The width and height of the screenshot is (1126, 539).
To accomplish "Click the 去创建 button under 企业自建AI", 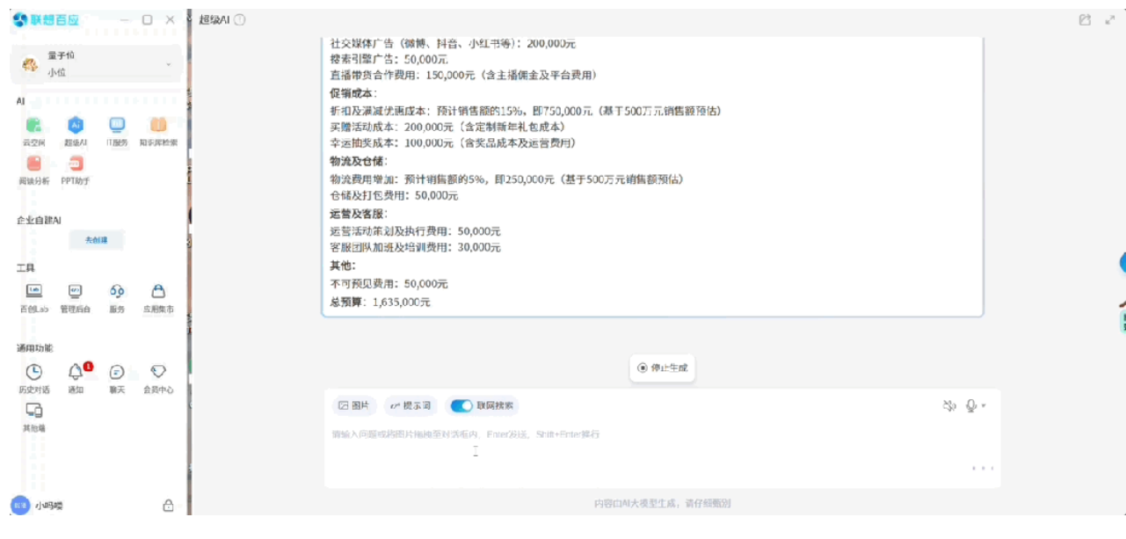I will click(x=96, y=240).
